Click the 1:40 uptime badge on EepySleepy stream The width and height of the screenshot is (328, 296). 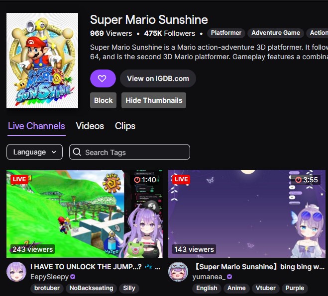point(145,180)
